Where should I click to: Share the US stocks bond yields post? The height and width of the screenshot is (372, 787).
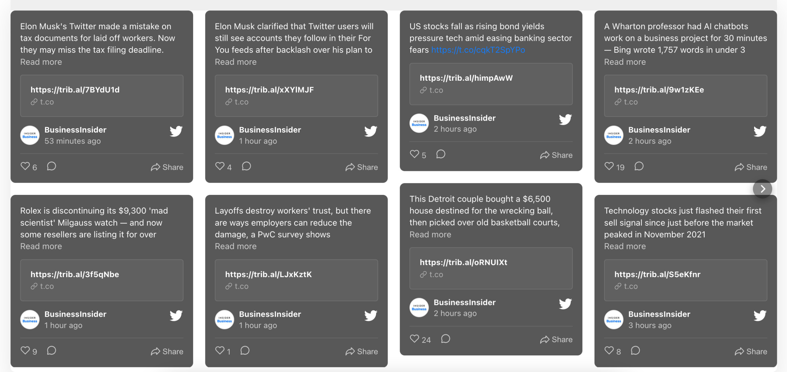[556, 155]
